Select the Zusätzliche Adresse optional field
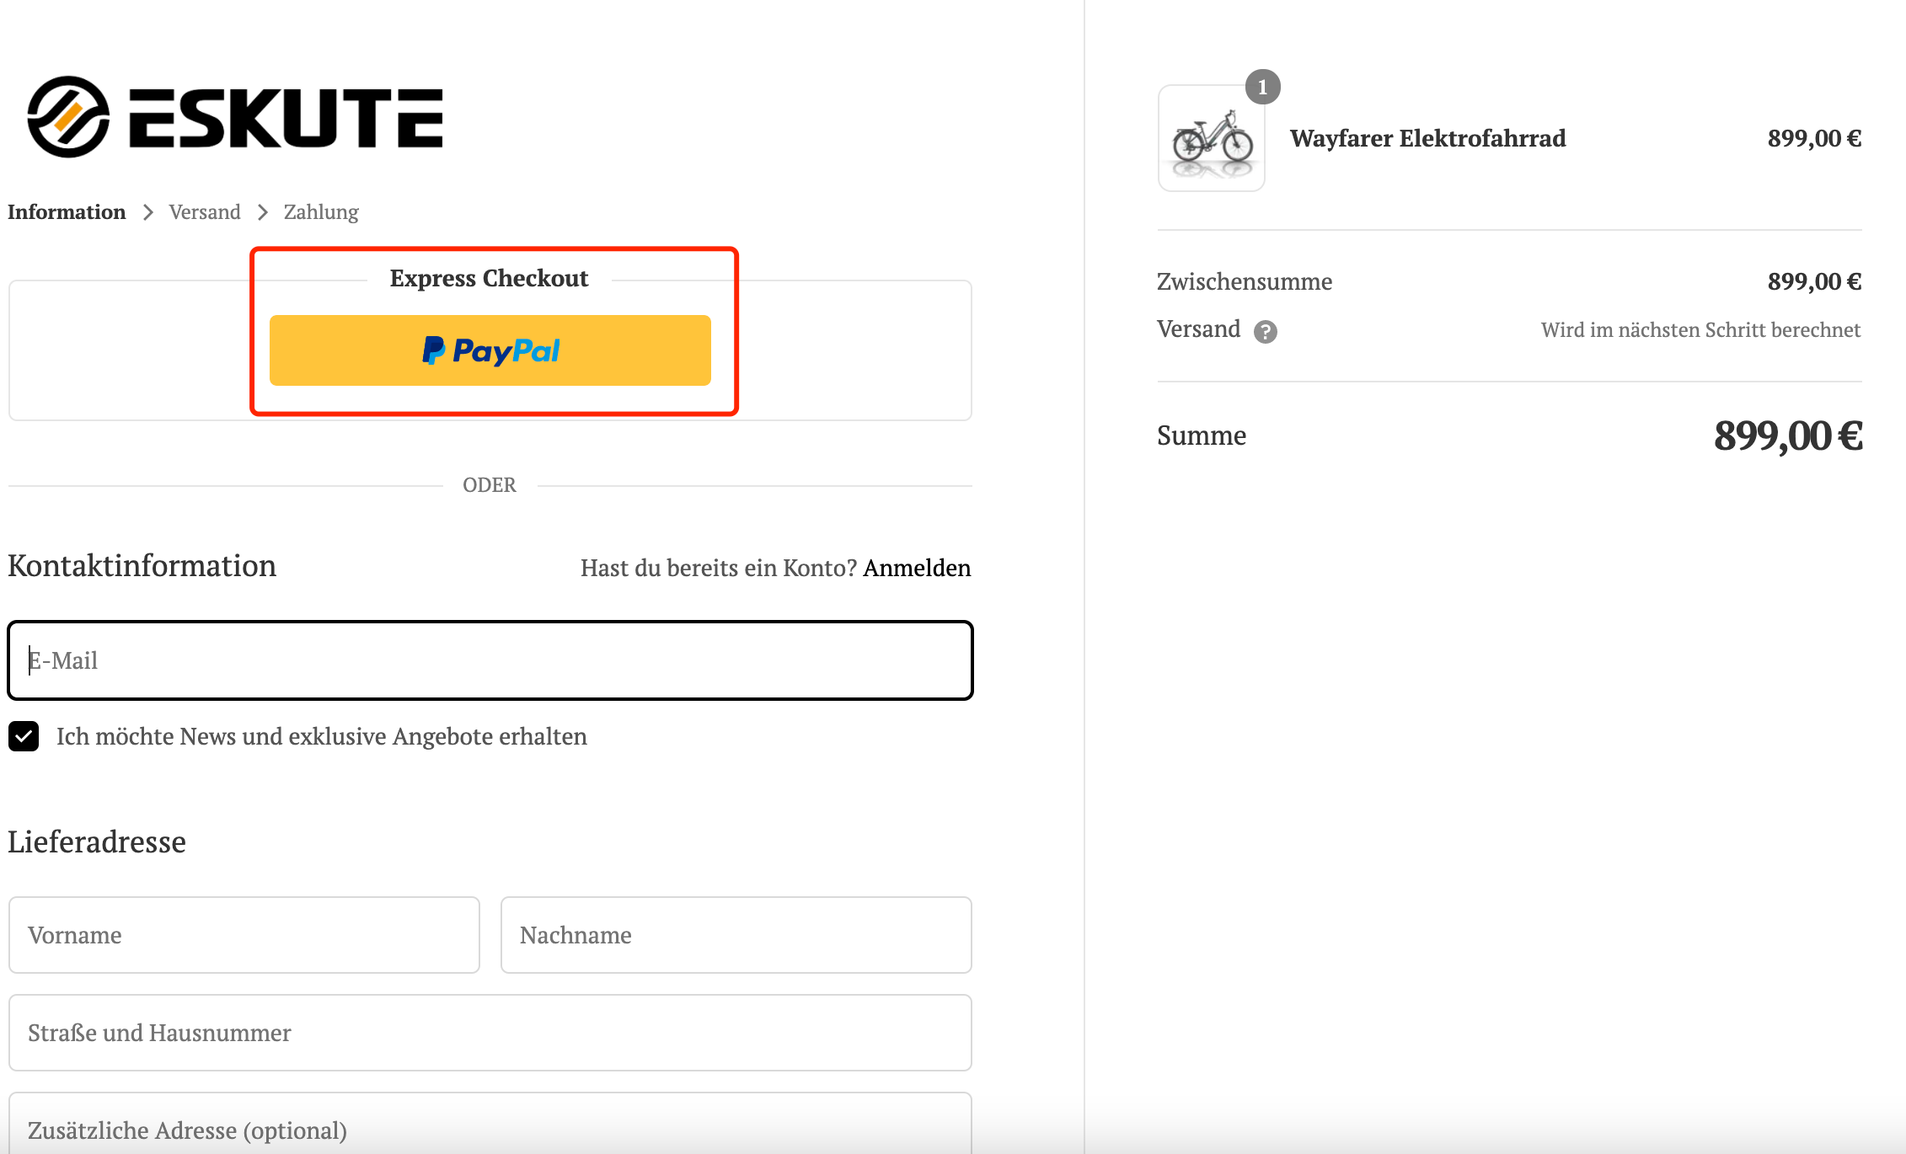The image size is (1906, 1154). click(490, 1124)
